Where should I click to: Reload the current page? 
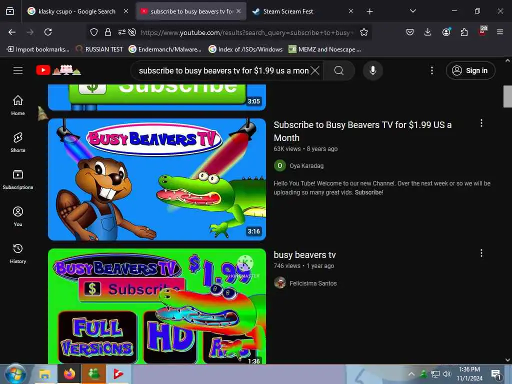pyautogui.click(x=48, y=32)
